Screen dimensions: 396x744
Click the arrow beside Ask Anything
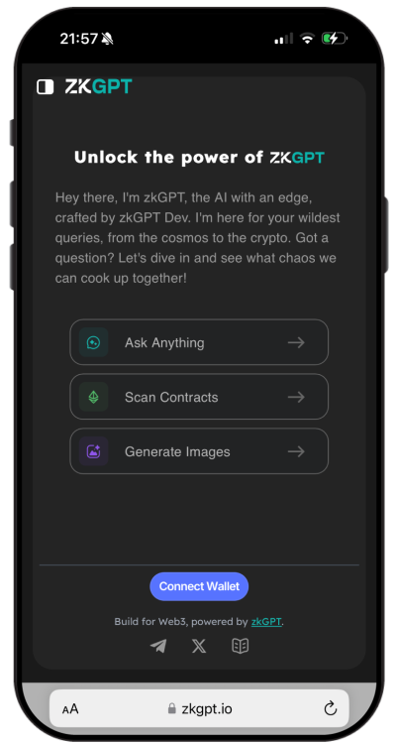(296, 342)
